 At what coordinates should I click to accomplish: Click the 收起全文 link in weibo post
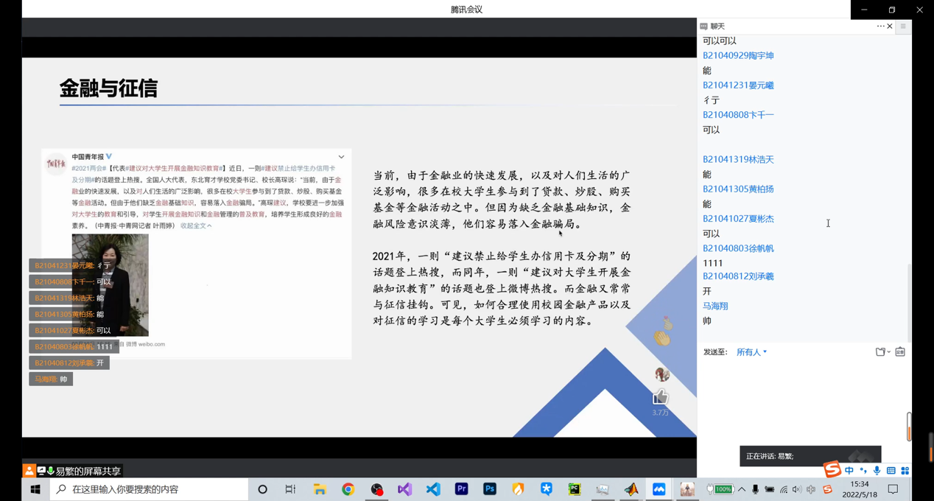196,226
